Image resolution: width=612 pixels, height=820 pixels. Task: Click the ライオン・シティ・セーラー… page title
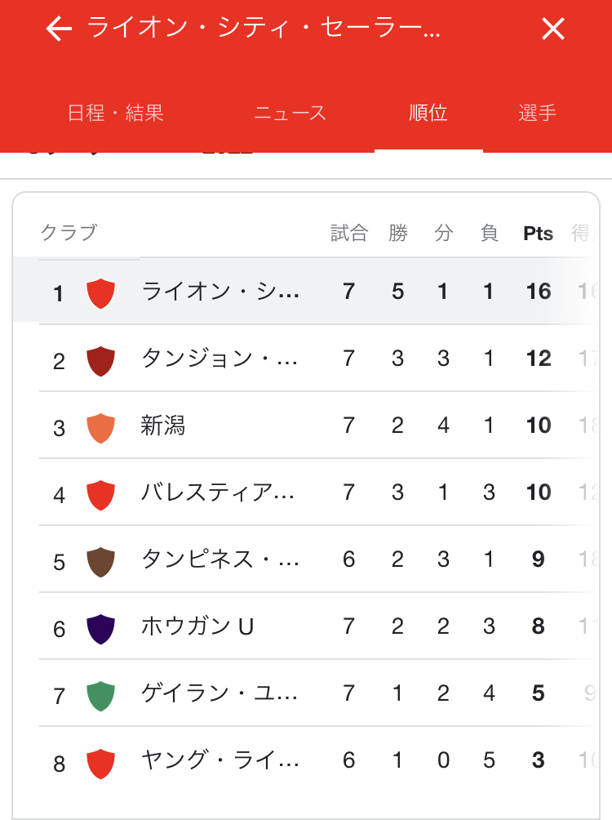[264, 28]
